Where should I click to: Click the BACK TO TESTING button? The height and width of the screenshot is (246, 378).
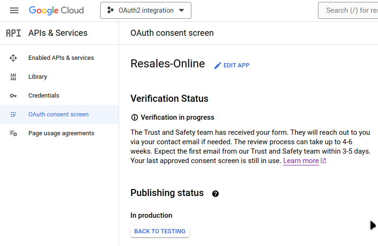click(160, 231)
